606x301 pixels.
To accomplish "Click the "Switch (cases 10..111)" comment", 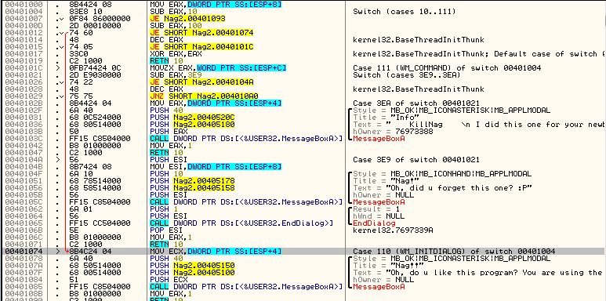I will (405, 12).
